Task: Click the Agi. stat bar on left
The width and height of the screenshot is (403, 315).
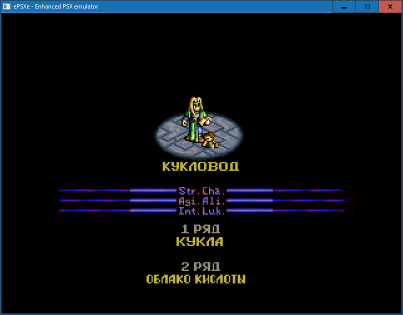Action: click(117, 201)
